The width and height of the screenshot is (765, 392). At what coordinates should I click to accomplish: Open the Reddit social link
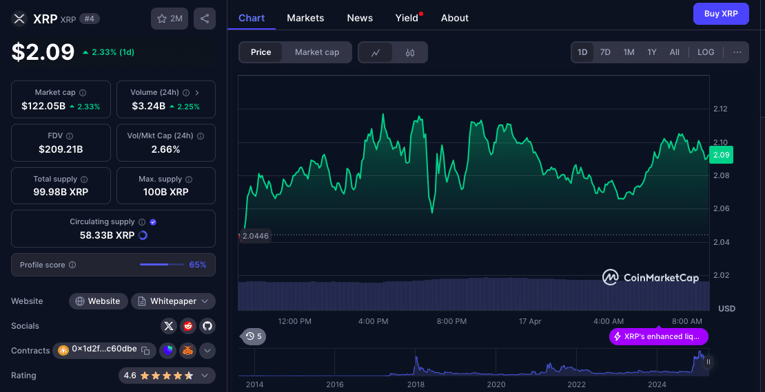point(188,326)
